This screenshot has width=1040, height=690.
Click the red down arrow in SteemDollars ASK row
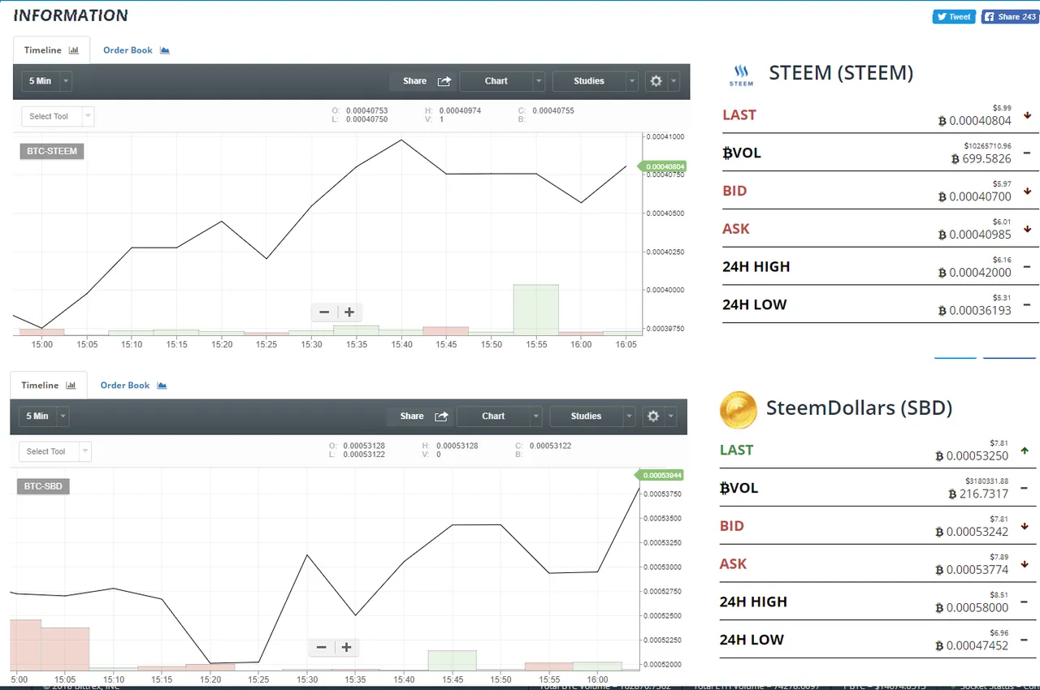click(x=1025, y=564)
